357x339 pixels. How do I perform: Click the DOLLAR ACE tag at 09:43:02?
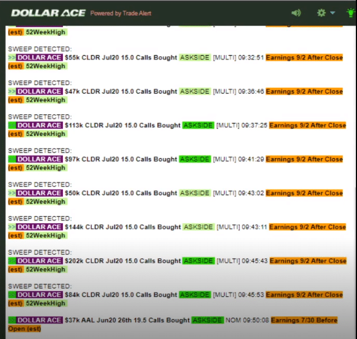click(x=39, y=193)
